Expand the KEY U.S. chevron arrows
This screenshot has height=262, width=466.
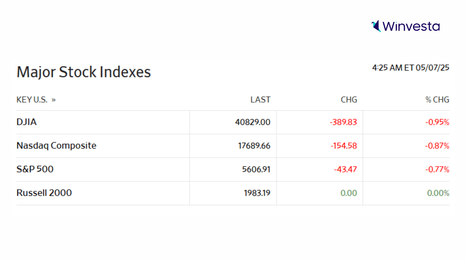point(54,100)
